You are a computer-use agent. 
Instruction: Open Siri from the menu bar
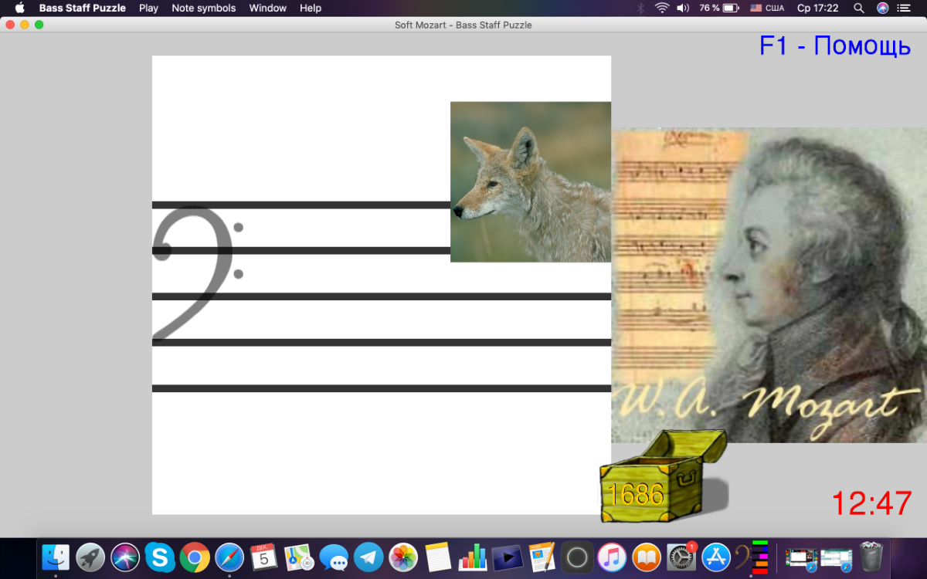click(883, 8)
